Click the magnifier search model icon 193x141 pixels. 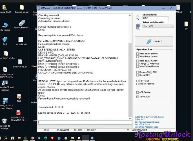[x=138, y=17]
